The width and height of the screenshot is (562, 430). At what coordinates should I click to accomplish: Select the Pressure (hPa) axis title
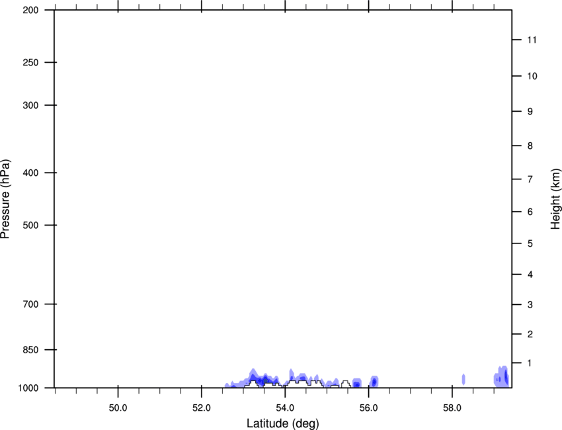[x=5, y=199]
